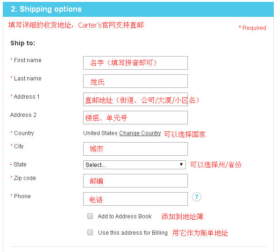Click the First name field label
The height and width of the screenshot is (252, 278).
click(x=28, y=60)
